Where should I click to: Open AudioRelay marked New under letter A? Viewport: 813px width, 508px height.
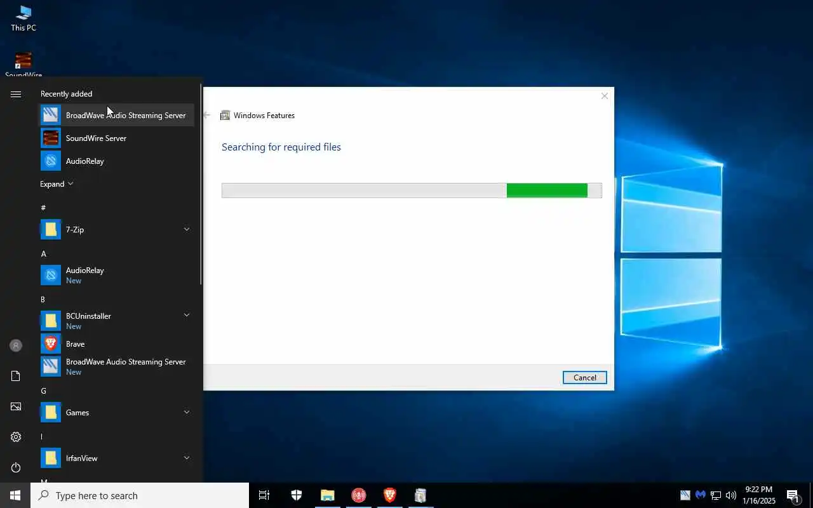pyautogui.click(x=116, y=275)
